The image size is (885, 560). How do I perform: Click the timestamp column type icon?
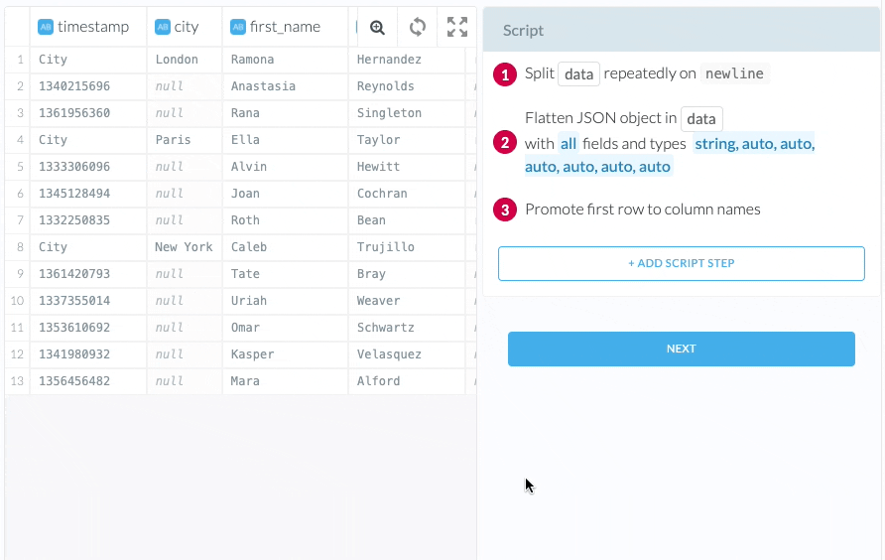45,27
